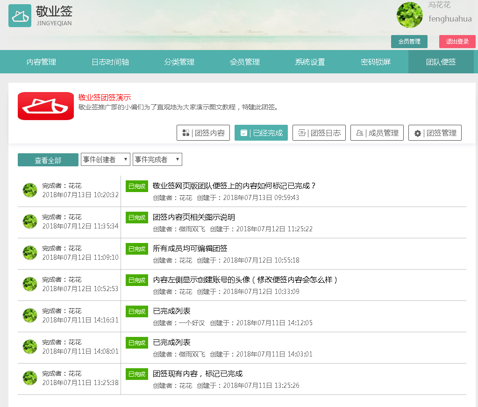Select the 团队便签 navigation tab

(x=441, y=62)
